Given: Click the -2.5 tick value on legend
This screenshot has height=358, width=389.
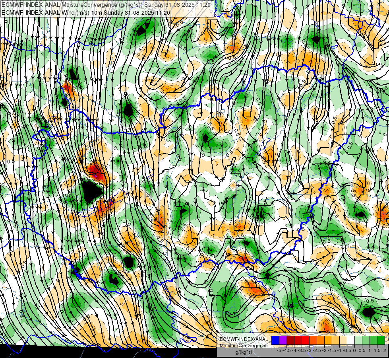Looking at the screenshot, I should coord(317,350).
